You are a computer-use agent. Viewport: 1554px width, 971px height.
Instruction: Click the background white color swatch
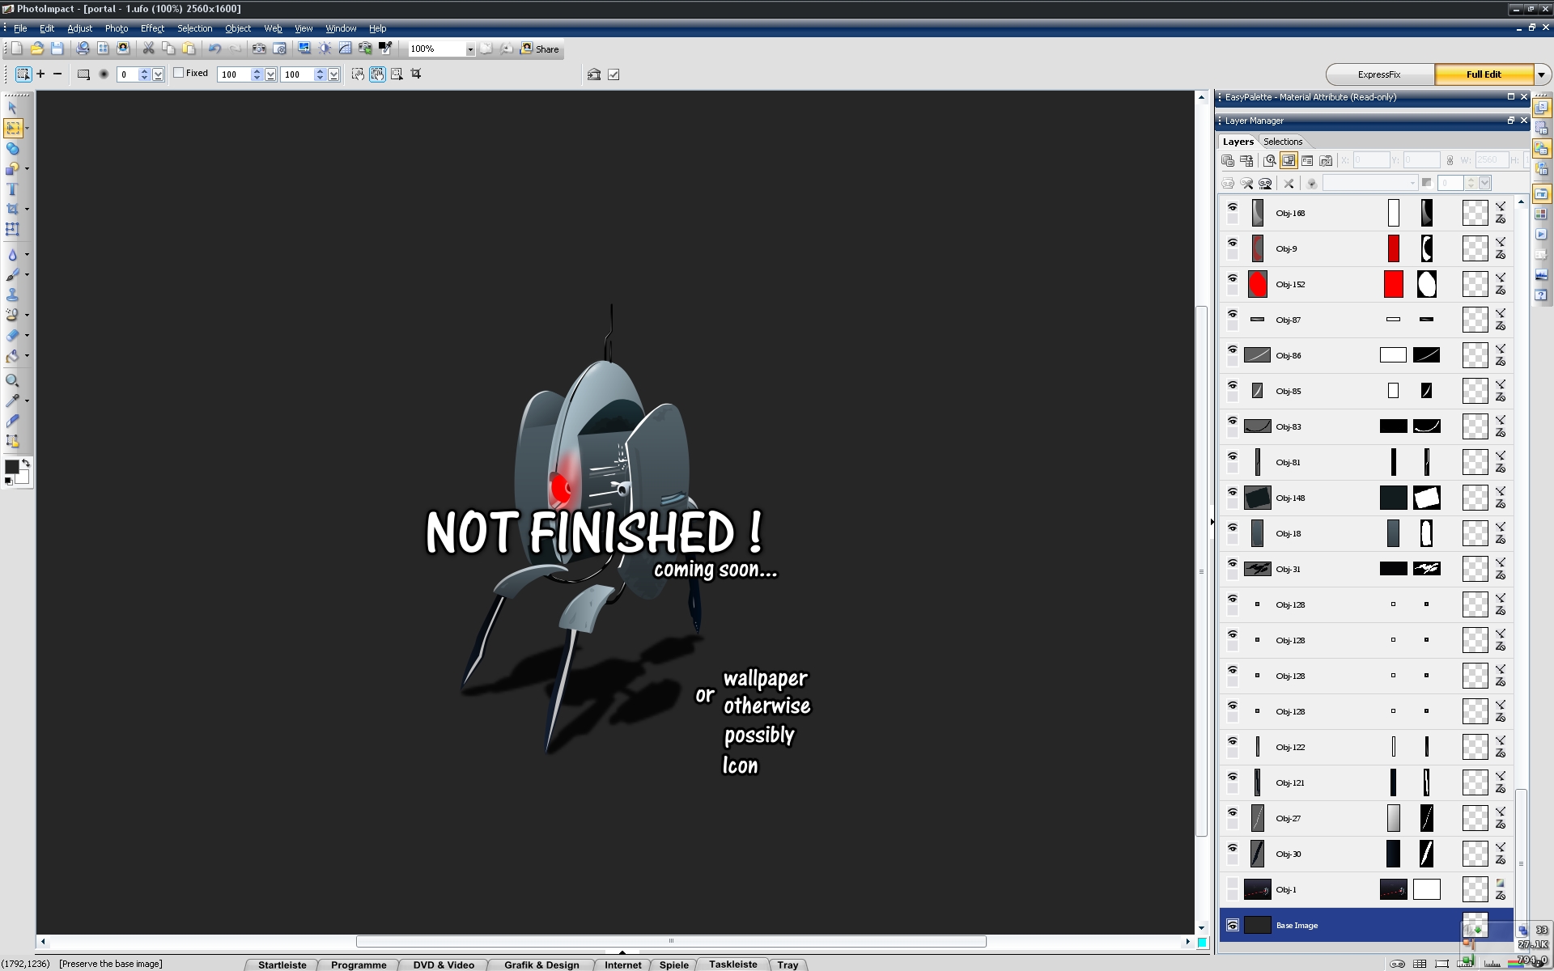tap(23, 477)
